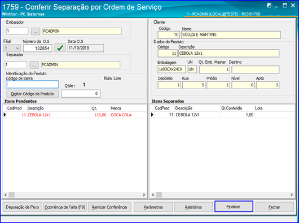
Task: Click the Cliente Código field showing 10
Action: pyautogui.click(x=168, y=34)
